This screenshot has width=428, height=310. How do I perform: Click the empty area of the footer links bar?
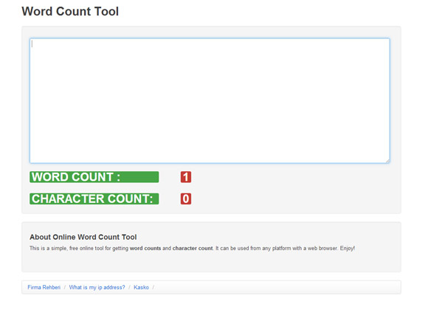276,287
